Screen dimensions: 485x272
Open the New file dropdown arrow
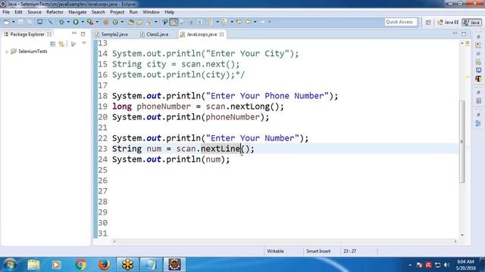[14, 22]
